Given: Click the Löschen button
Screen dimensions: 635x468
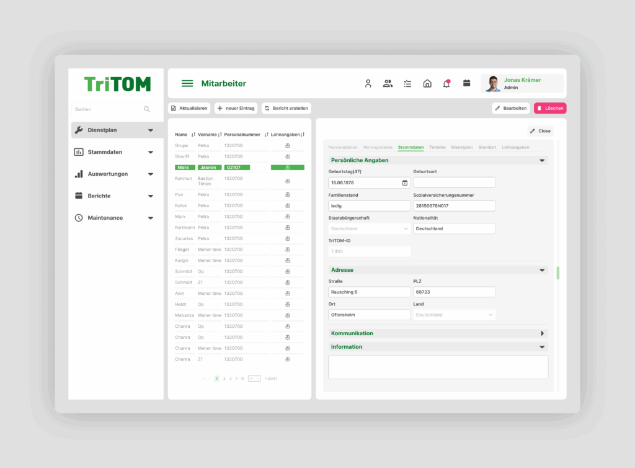Looking at the screenshot, I should (550, 108).
